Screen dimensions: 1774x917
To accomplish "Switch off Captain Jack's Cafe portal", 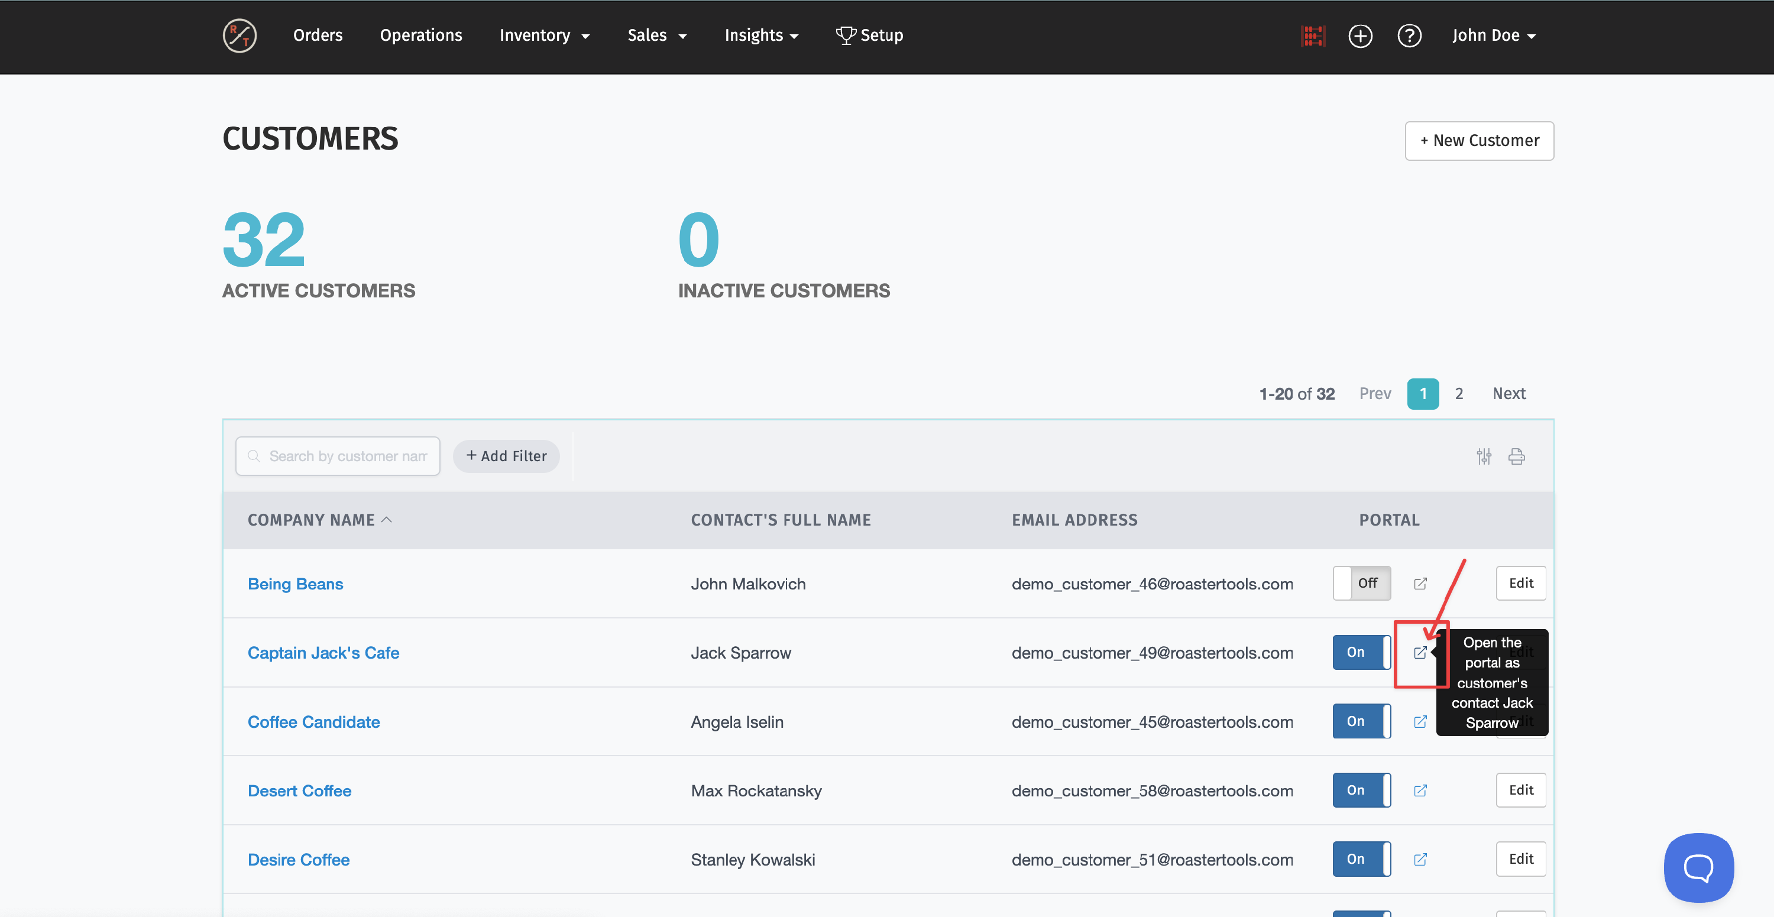I will click(x=1361, y=652).
